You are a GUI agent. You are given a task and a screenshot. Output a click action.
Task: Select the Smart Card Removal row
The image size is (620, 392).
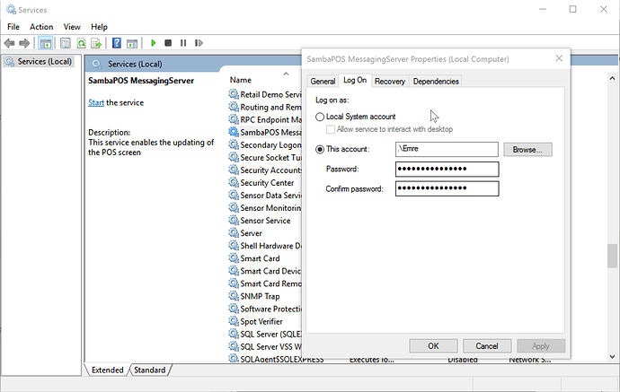(265, 283)
